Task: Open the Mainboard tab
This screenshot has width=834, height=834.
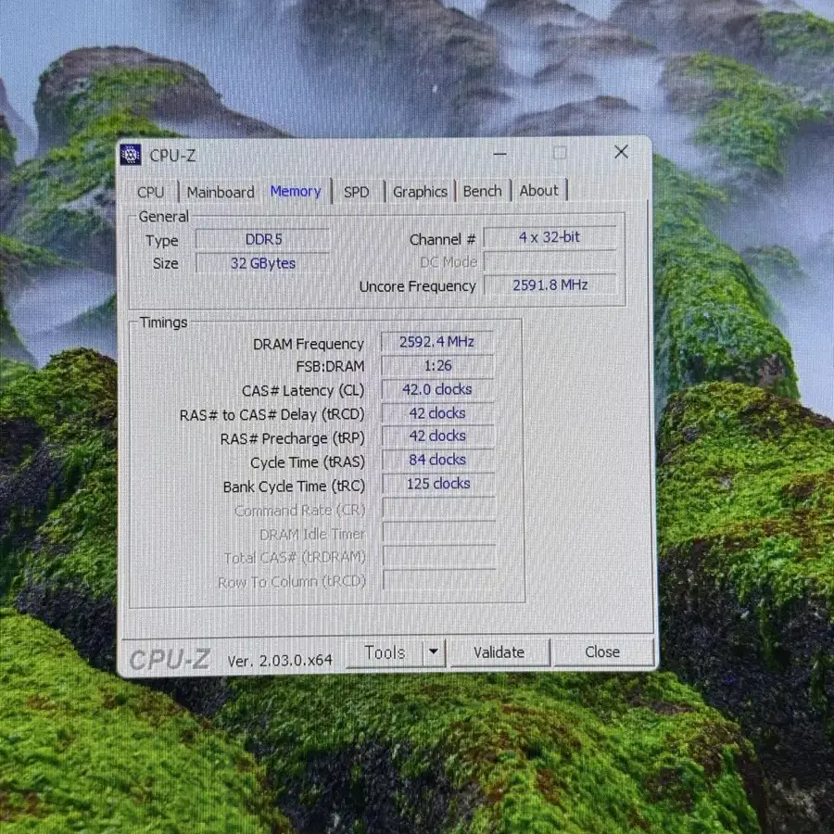Action: (x=221, y=192)
